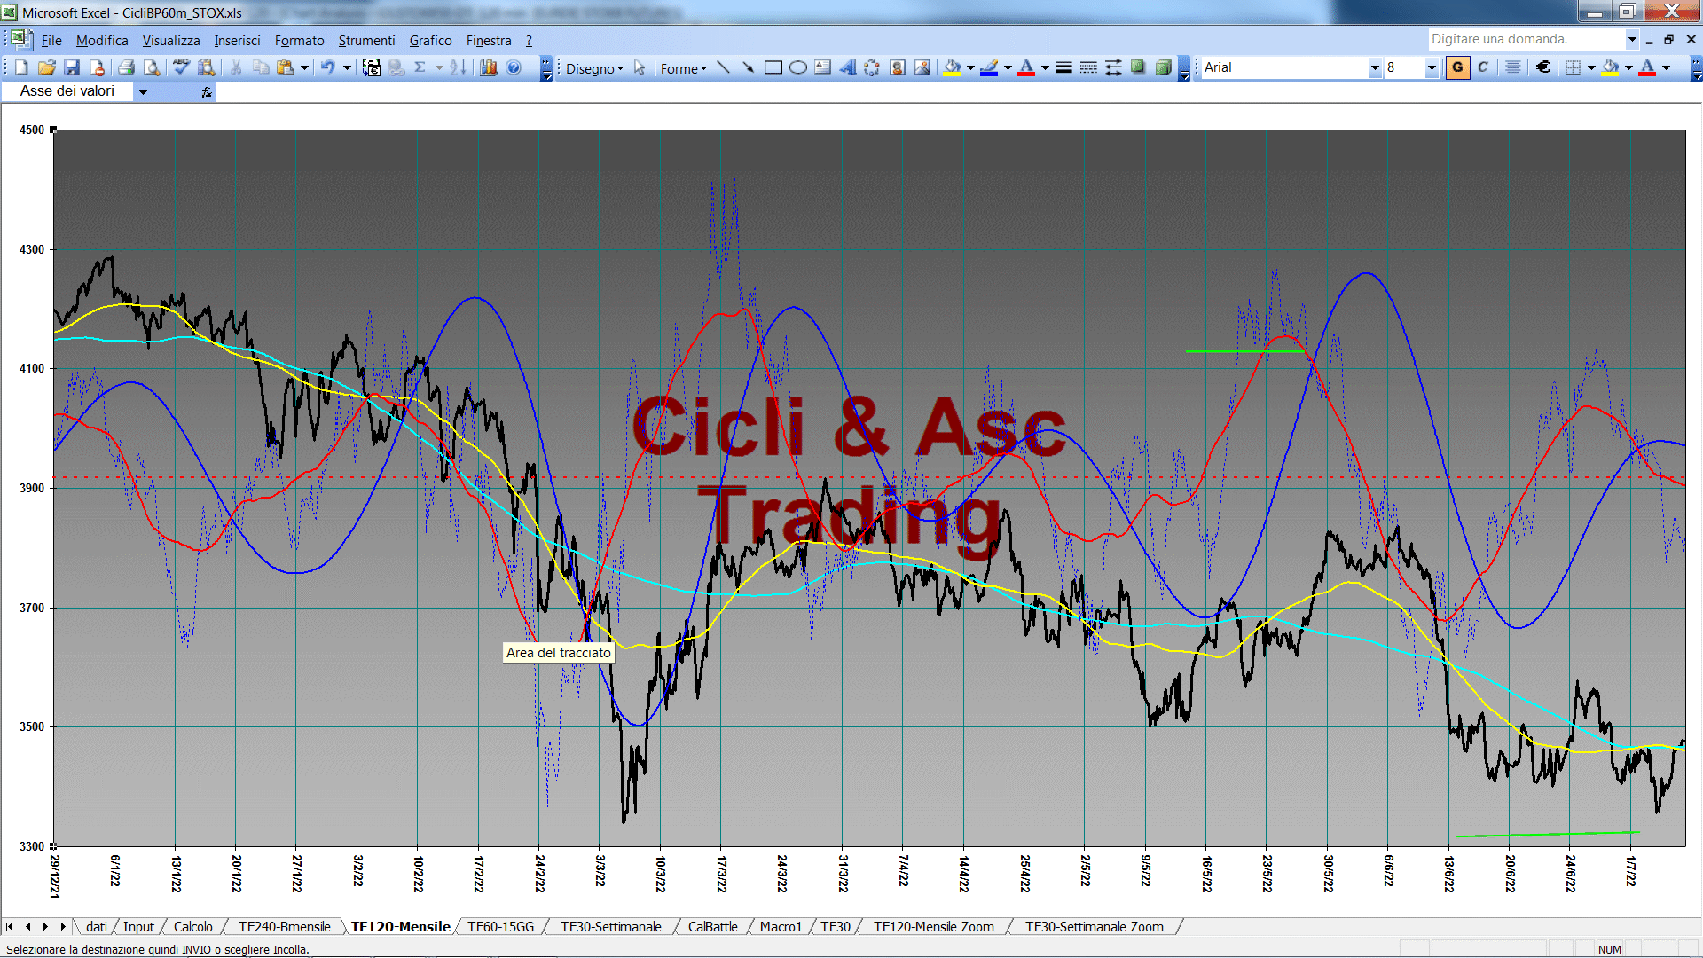Open the Visualizza menu
The width and height of the screenshot is (1703, 958).
(x=171, y=40)
